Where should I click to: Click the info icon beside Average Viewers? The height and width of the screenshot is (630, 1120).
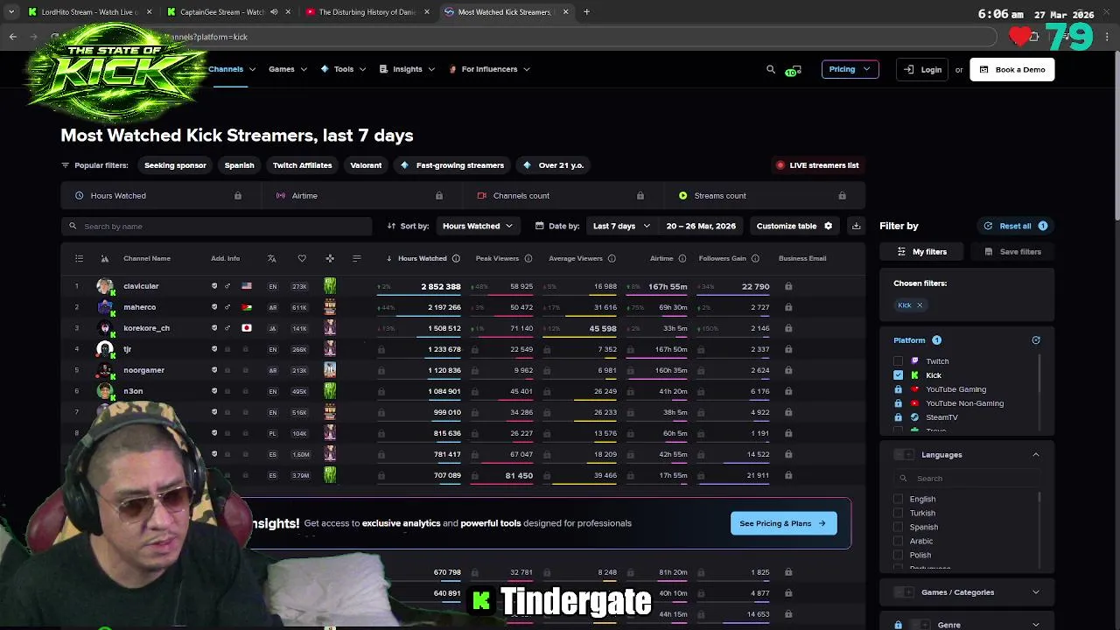[612, 258]
